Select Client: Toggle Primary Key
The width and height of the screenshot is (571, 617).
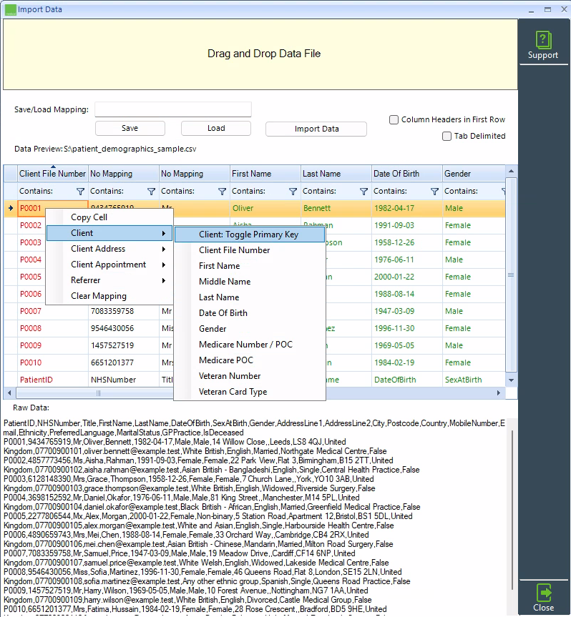click(250, 235)
